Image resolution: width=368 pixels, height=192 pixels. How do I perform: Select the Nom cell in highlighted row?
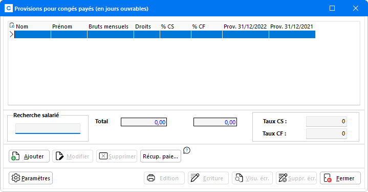(x=33, y=35)
